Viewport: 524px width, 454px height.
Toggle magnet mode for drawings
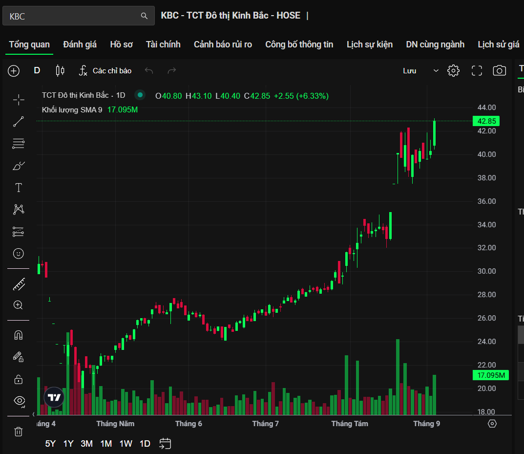pos(19,335)
